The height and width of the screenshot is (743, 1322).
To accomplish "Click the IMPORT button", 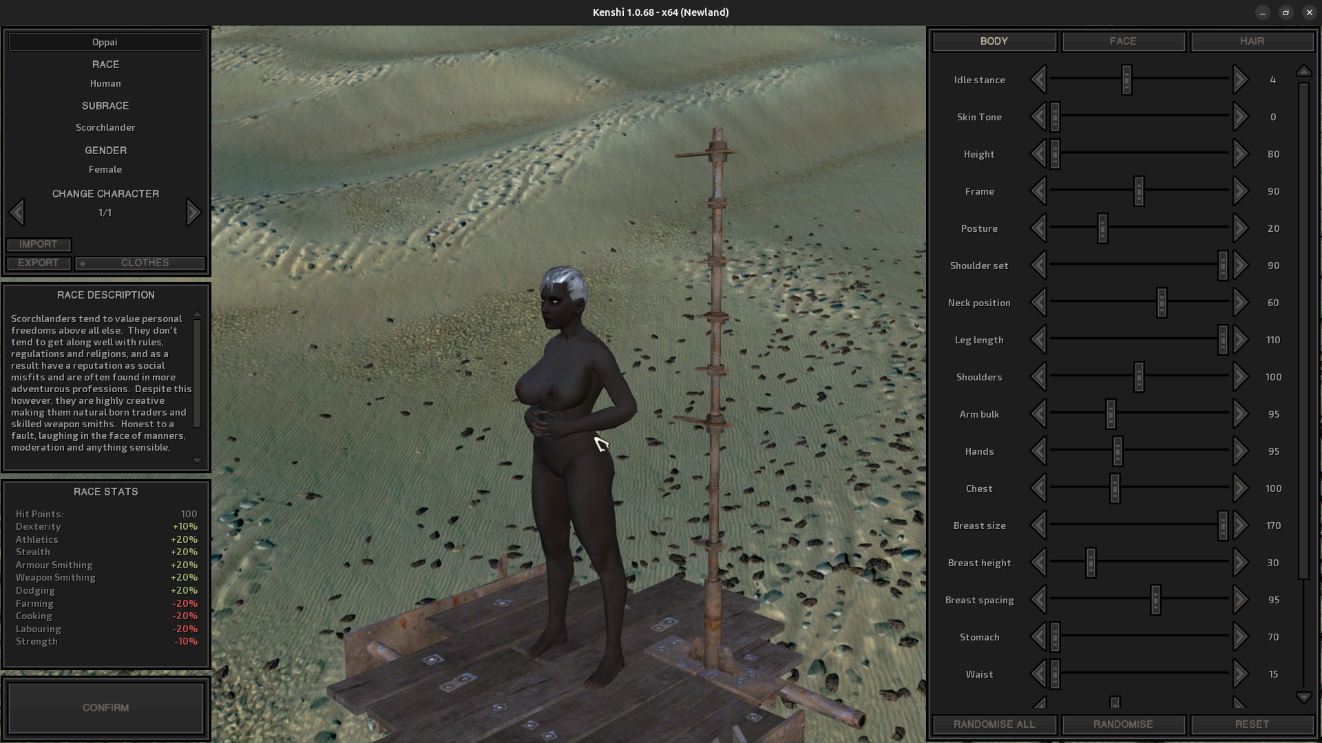I will tap(39, 244).
